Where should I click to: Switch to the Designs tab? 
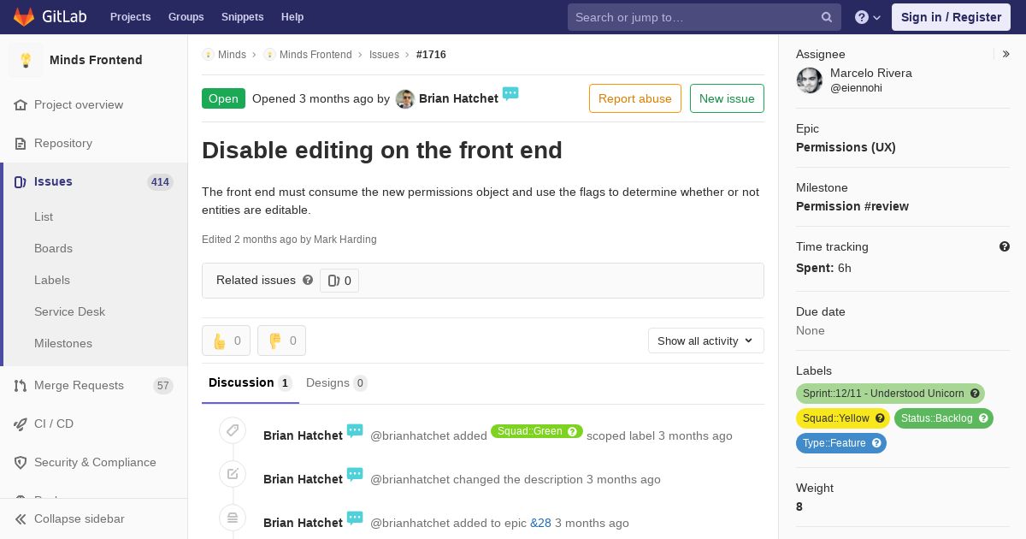coord(336,382)
